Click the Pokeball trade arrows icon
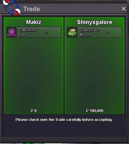This screenshot has height=144, width=129. pyautogui.click(x=12, y=7)
